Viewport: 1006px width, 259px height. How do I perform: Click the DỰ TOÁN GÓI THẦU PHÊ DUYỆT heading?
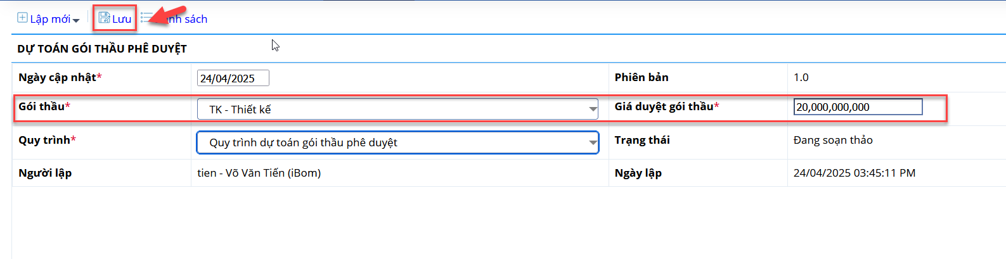tap(102, 49)
